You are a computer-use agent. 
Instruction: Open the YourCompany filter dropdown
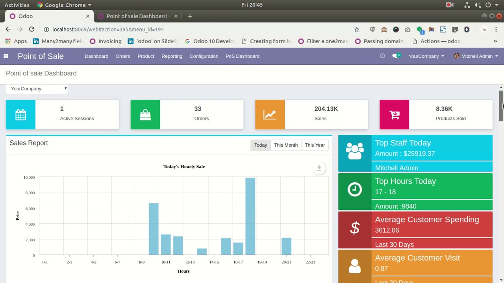[37, 88]
